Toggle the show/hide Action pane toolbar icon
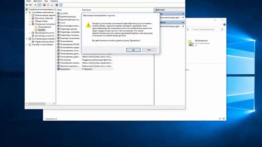Screen dimensions: 262x147 point(61,5)
